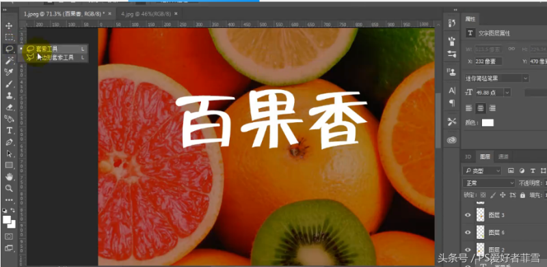Image resolution: width=547 pixels, height=267 pixels.
Task: Select the Path Selection arrow tool
Action: (9, 154)
